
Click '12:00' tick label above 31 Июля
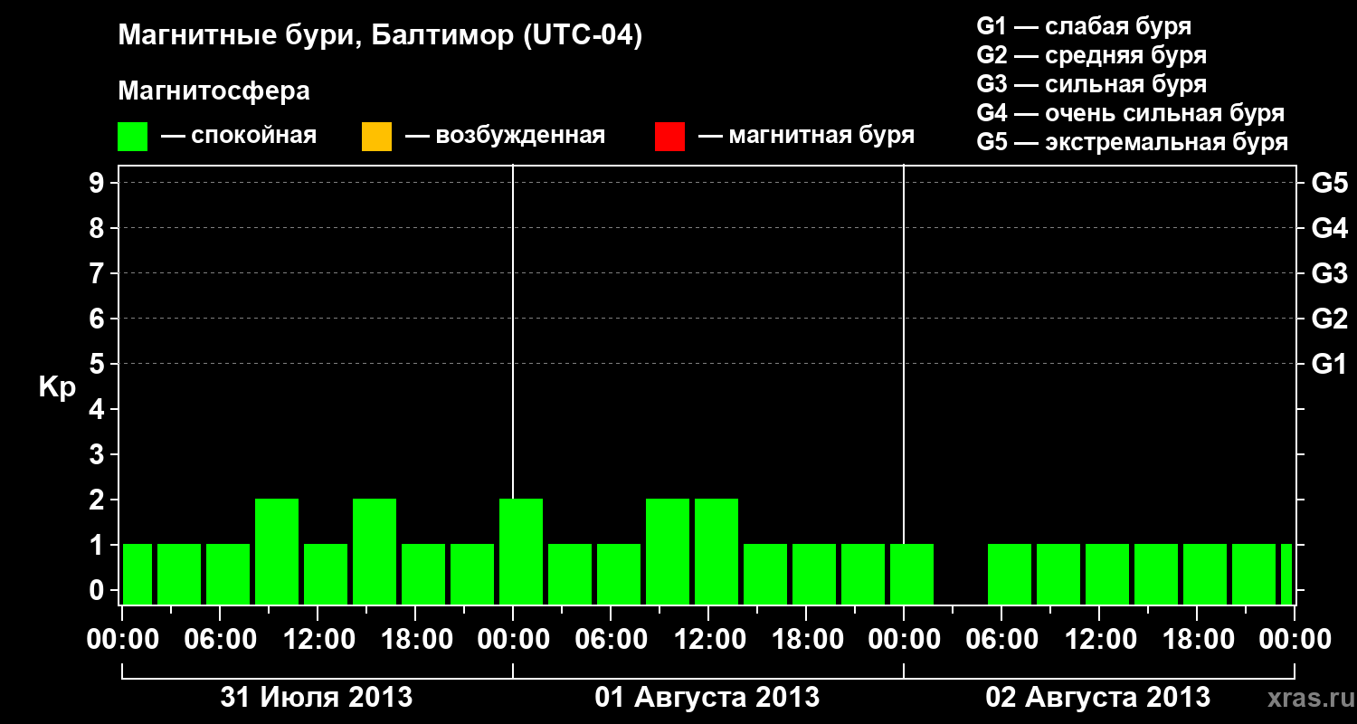(318, 640)
